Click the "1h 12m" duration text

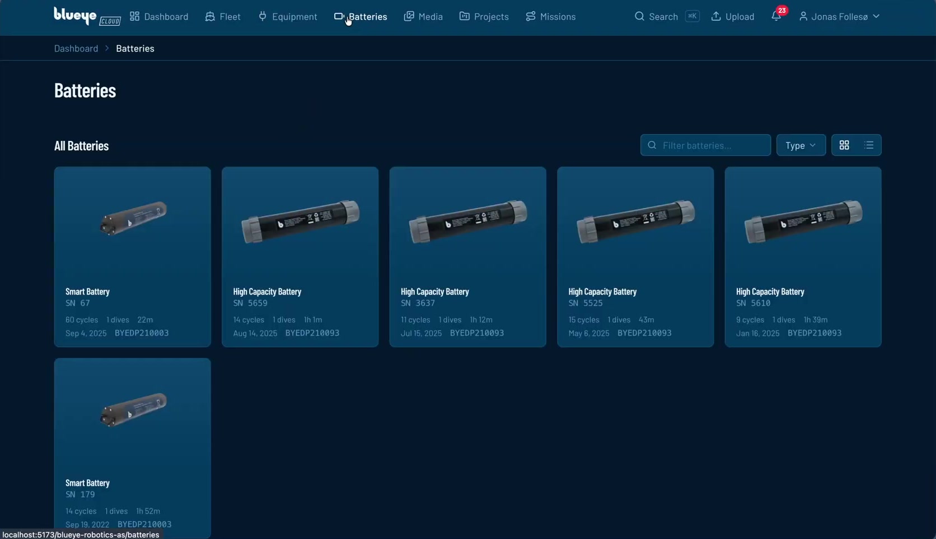[x=481, y=320]
